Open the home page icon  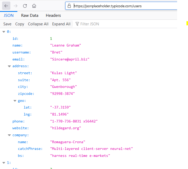tap(34, 6)
